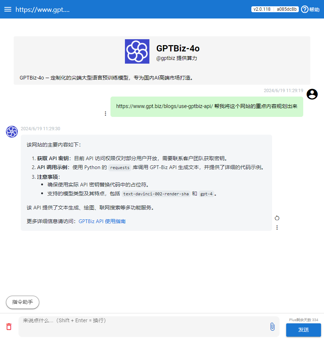Click the inline code requests

click(120, 168)
